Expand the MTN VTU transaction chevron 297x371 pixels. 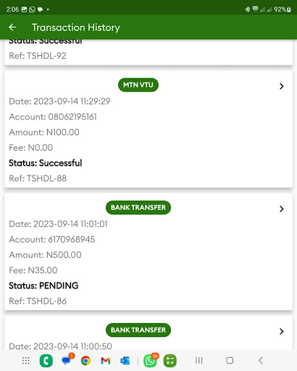(x=282, y=86)
